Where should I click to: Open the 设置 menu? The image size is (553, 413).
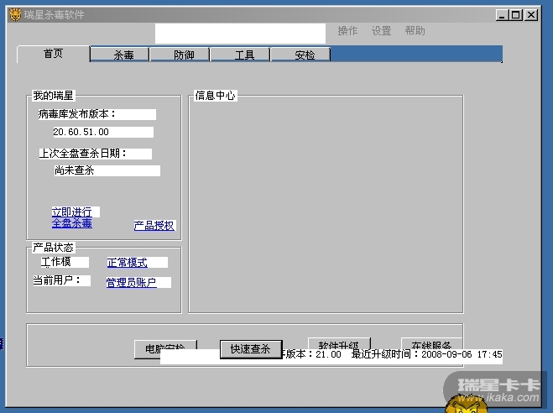pos(381,31)
